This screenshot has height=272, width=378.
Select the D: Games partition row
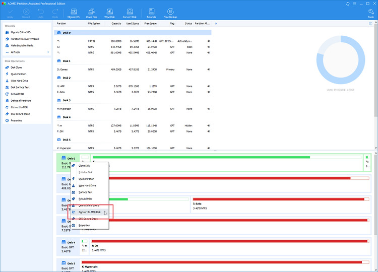(134, 70)
